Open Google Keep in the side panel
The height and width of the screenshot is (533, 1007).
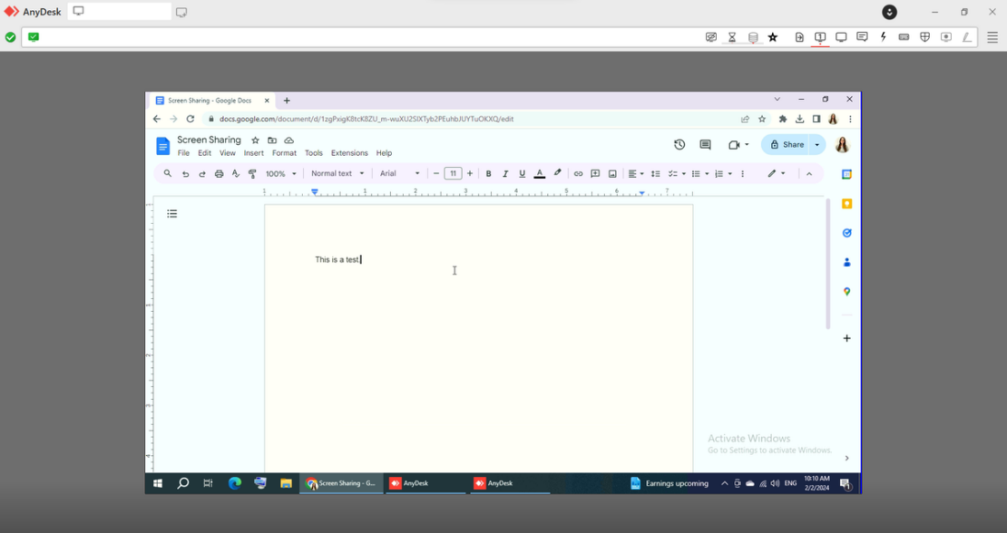[x=846, y=203]
